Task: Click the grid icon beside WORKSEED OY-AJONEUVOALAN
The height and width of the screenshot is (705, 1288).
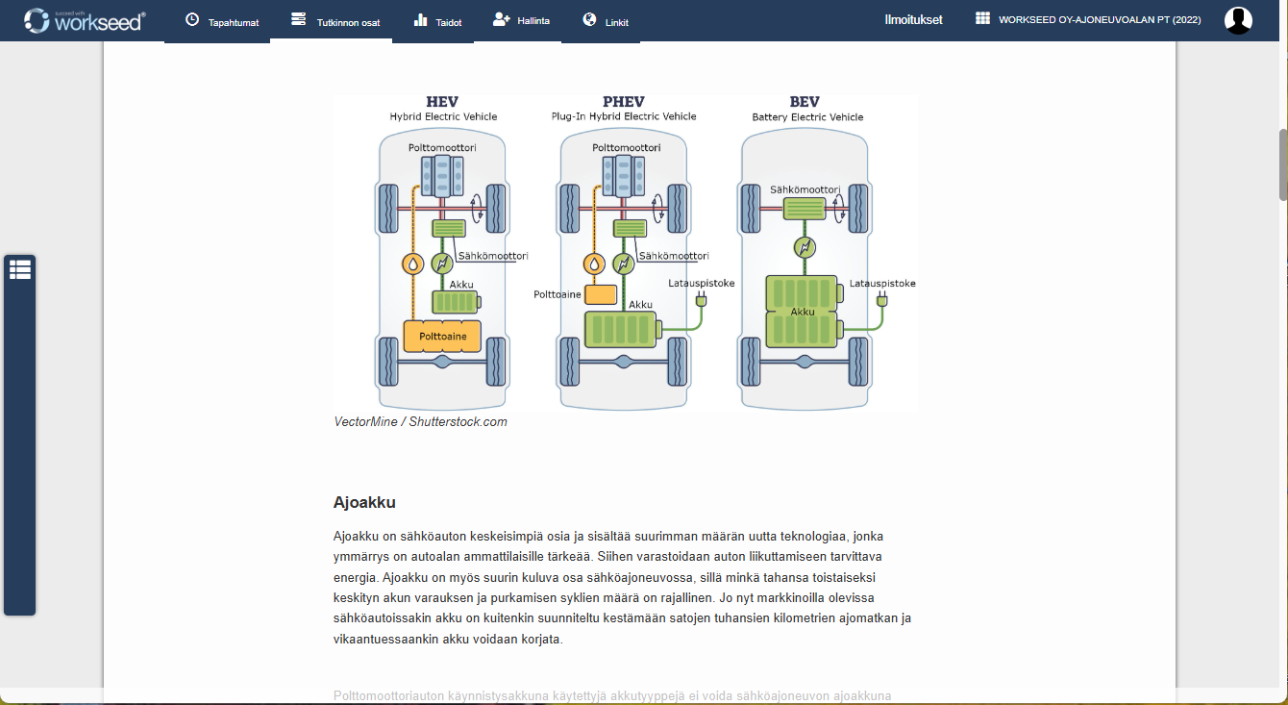Action: [x=982, y=18]
